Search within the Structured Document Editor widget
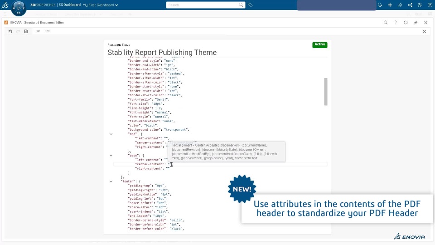The image size is (435, 245). pyautogui.click(x=386, y=23)
